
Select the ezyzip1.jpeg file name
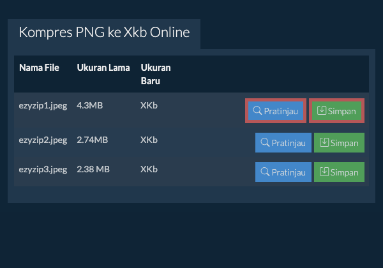pyautogui.click(x=43, y=106)
